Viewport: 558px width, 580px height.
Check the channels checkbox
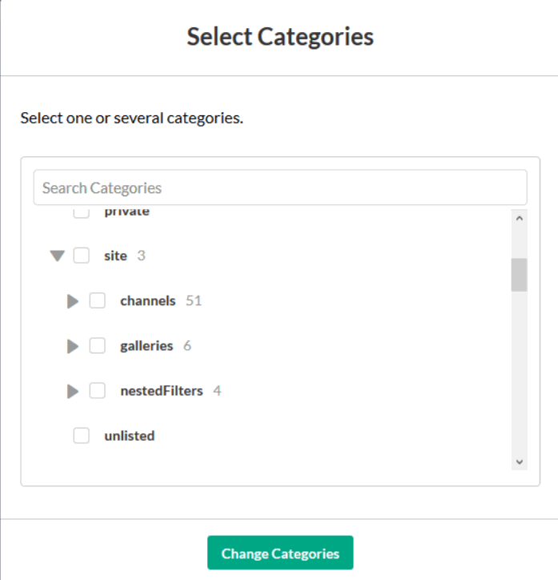coord(98,301)
